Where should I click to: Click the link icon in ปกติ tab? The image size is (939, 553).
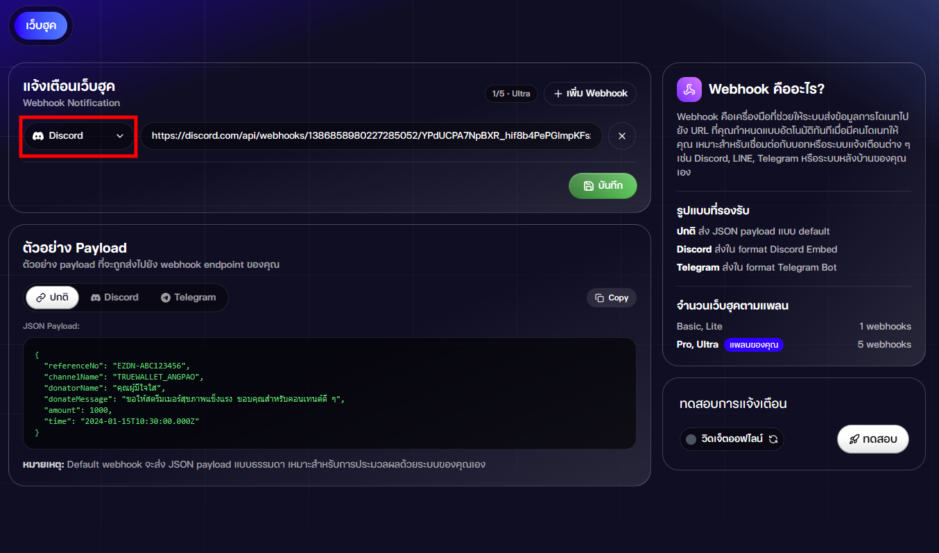tap(41, 298)
